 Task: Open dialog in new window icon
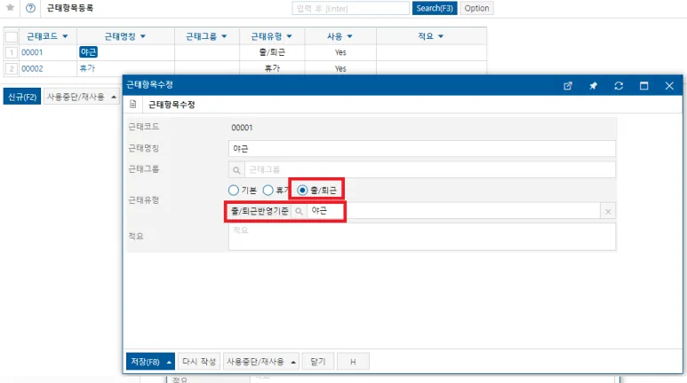568,86
